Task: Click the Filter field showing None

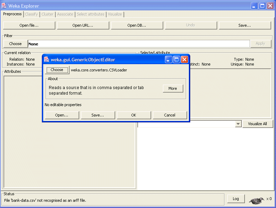Action: click(x=138, y=44)
